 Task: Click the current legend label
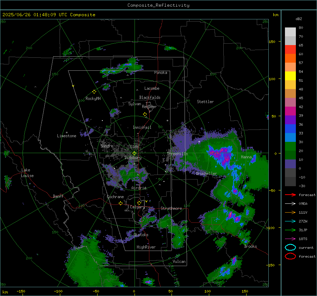(306, 247)
